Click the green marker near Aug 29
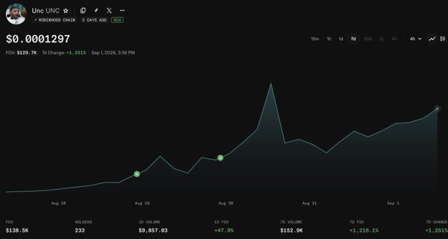This screenshot has height=239, width=448. click(x=137, y=174)
